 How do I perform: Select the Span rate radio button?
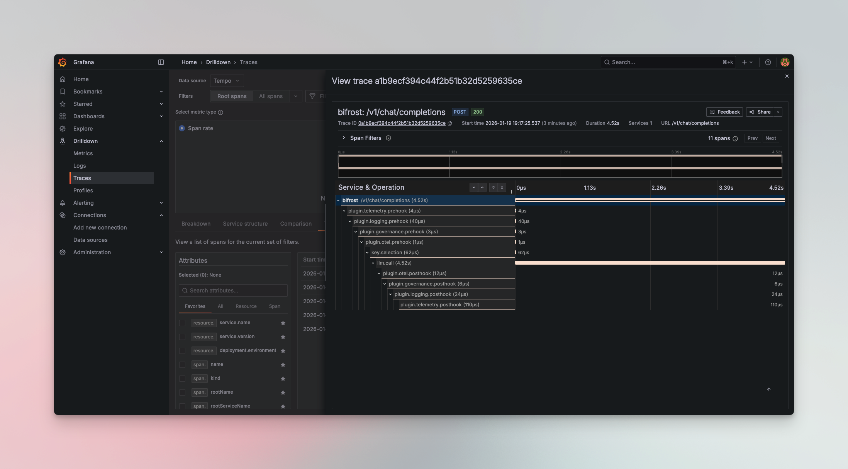[x=182, y=128]
